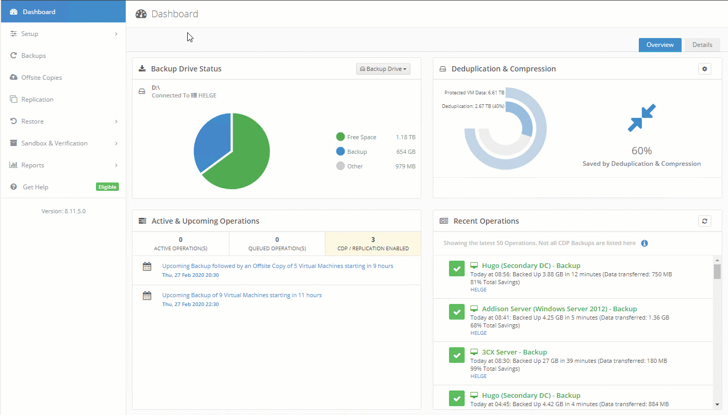Click the Get Help question mark icon

pos(14,187)
